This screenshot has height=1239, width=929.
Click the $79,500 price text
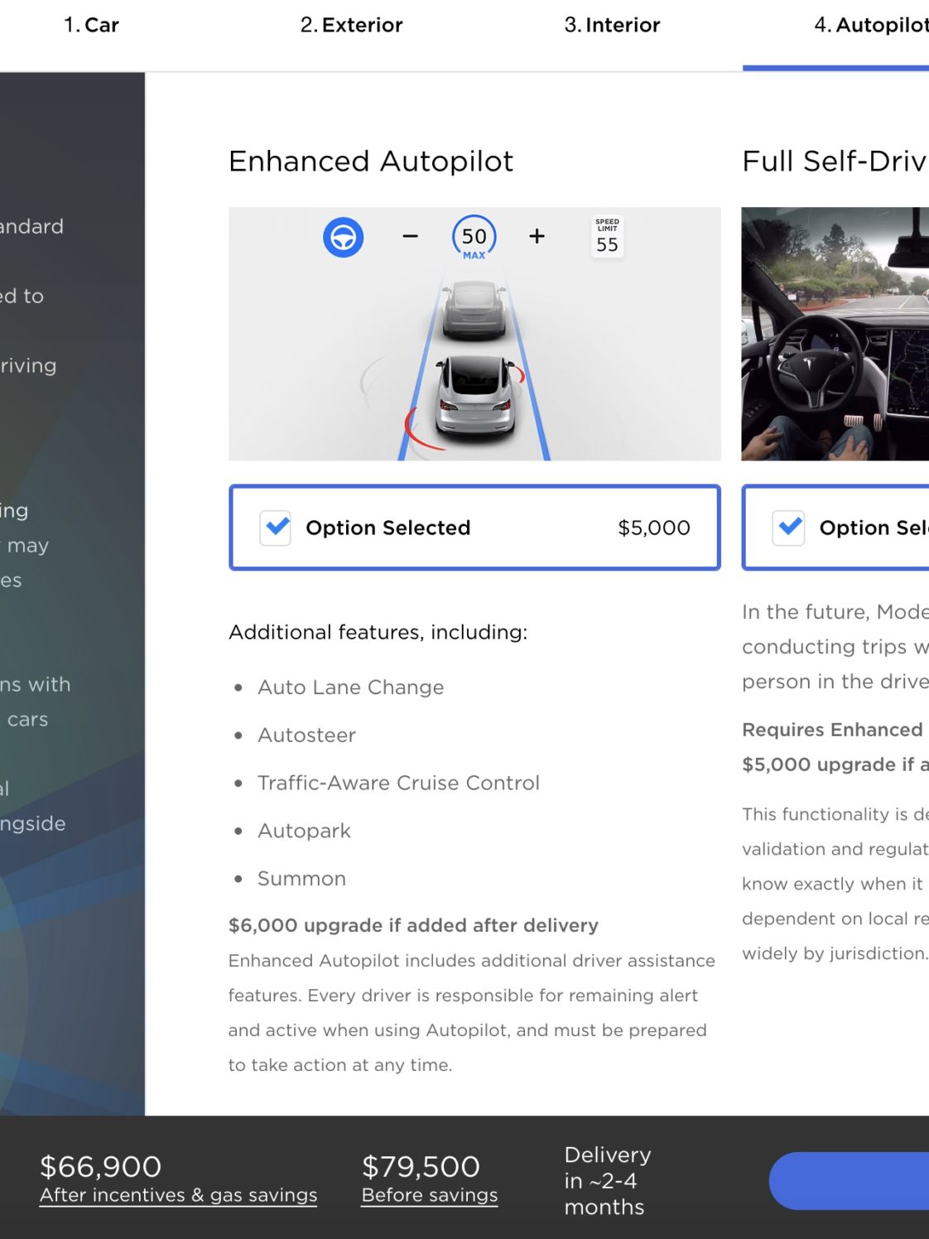pos(421,1166)
